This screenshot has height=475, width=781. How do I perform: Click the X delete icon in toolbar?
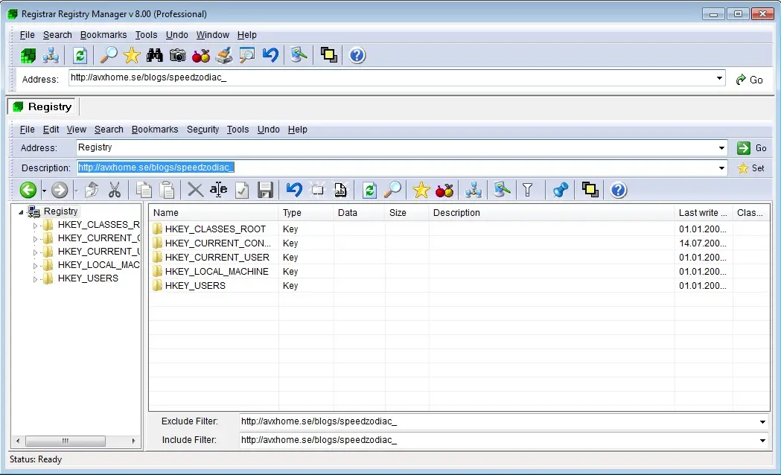(195, 190)
